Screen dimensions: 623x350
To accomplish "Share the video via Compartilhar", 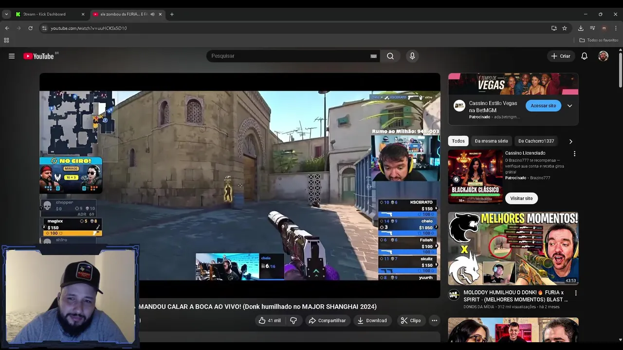I will coord(327,320).
